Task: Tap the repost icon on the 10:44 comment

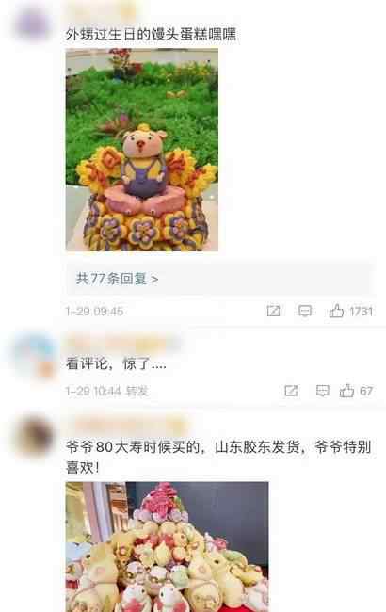Action: point(291,391)
